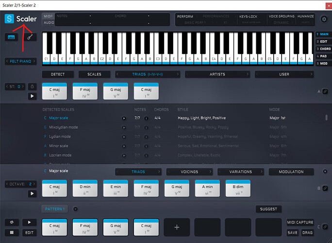Screen dimensions: 332x243
Task: Select next instrument after FELT PIANO
Action: (34, 61)
